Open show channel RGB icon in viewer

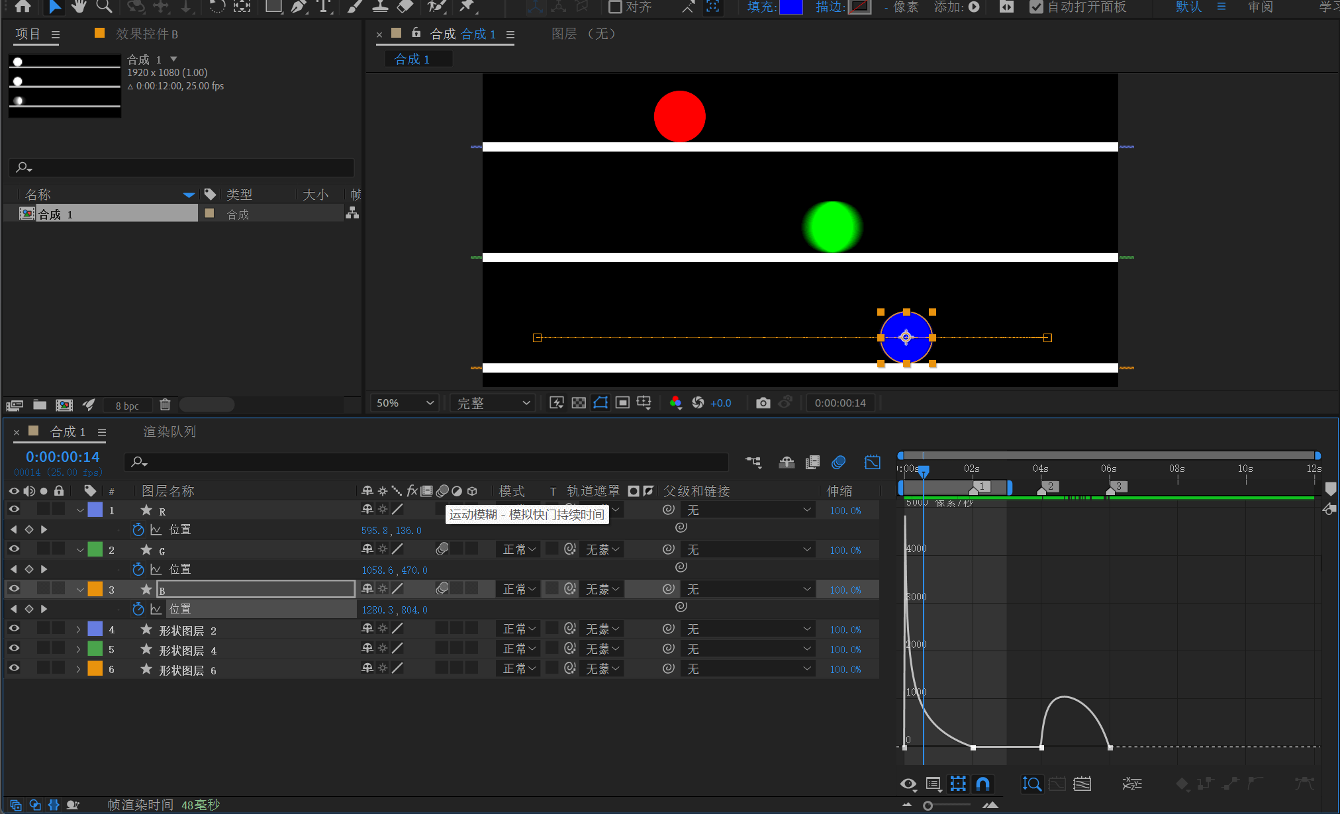click(675, 402)
